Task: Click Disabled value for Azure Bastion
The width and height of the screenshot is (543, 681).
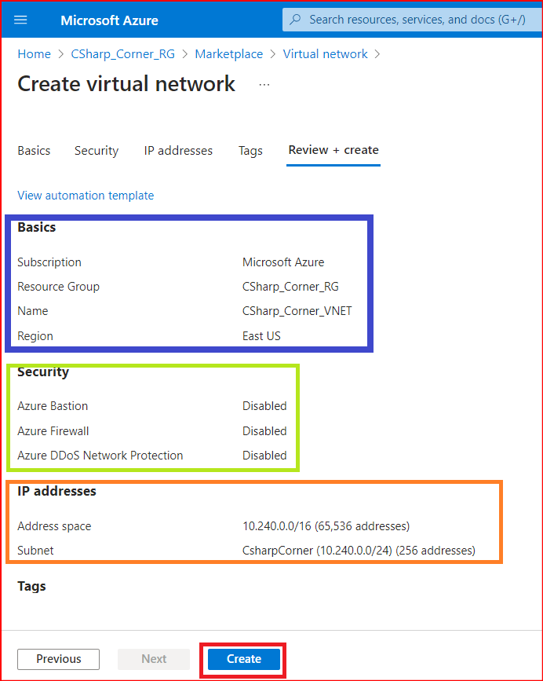Action: [x=264, y=406]
